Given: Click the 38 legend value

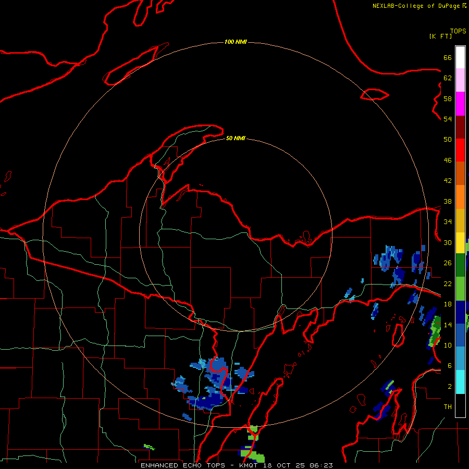Looking at the screenshot, I should tap(448, 201).
